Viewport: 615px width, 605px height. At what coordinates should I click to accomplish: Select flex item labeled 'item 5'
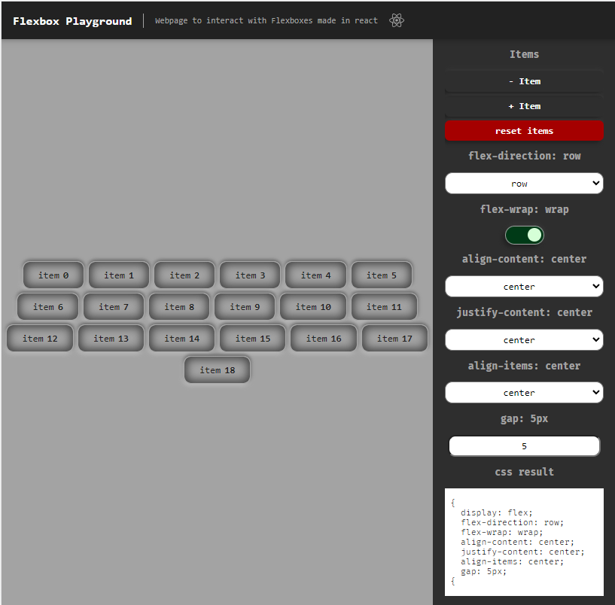(x=382, y=275)
